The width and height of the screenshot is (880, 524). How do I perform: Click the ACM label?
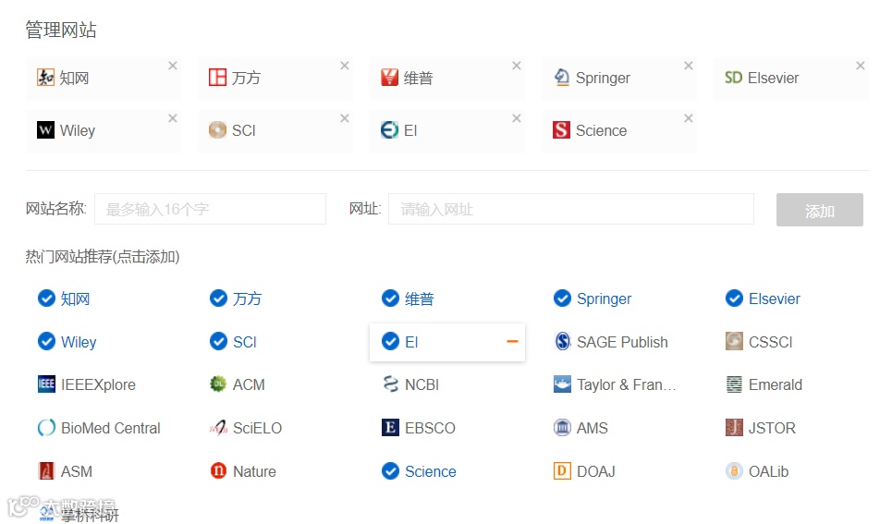249,384
